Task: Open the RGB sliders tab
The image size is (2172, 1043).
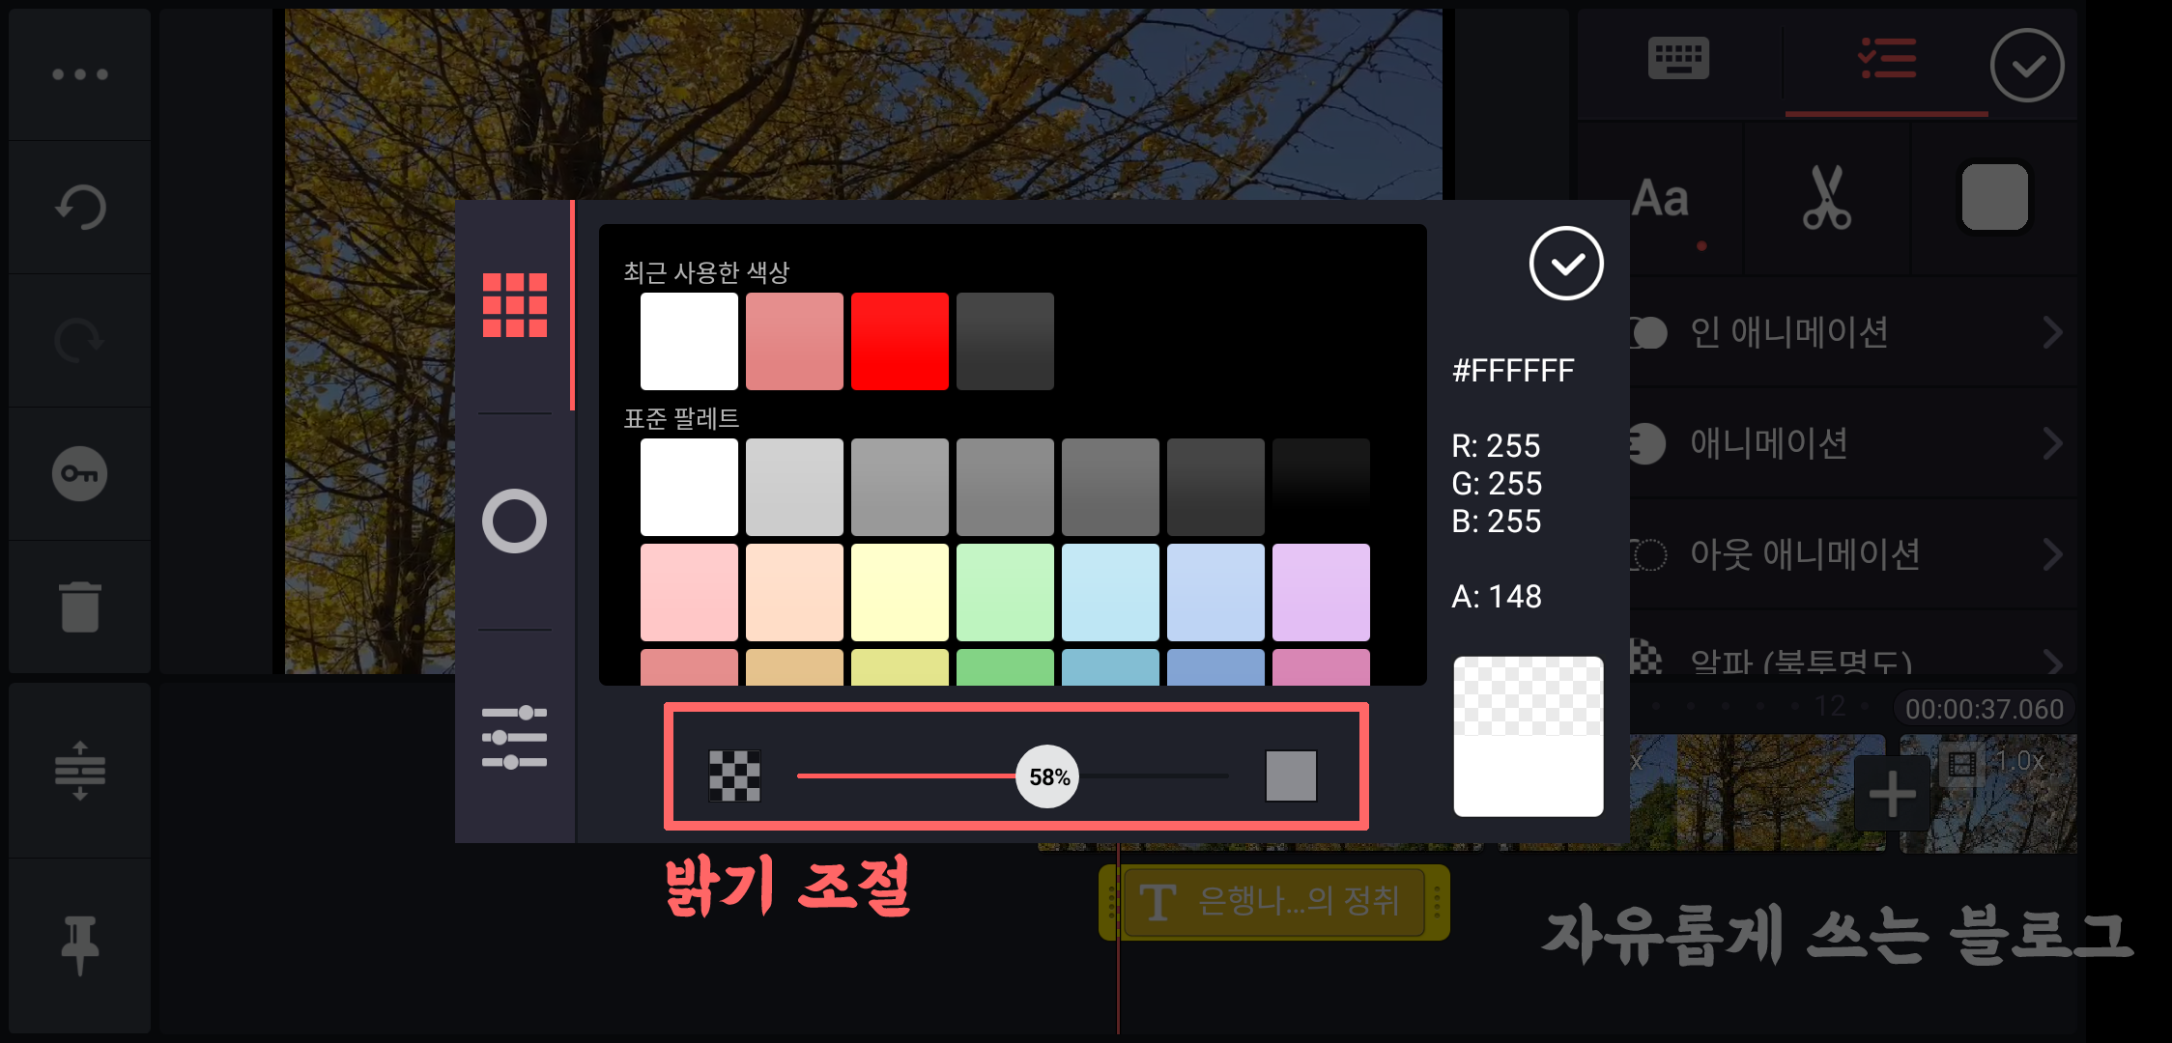Action: (x=515, y=738)
